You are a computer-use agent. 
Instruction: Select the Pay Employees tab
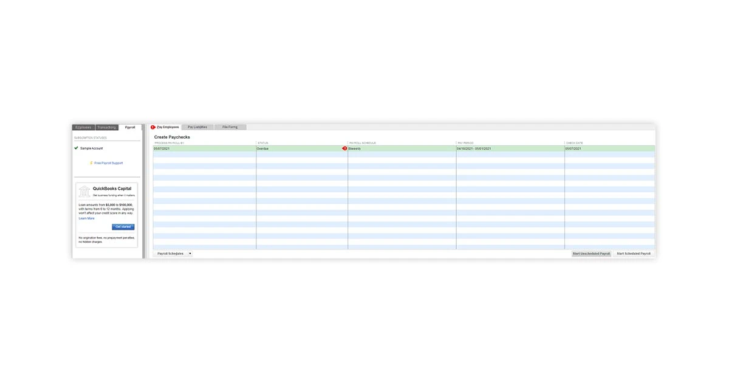point(167,127)
